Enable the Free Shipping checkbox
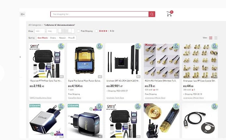Image resolution: width=226 pixels, height=140 pixels. [x=78, y=31]
